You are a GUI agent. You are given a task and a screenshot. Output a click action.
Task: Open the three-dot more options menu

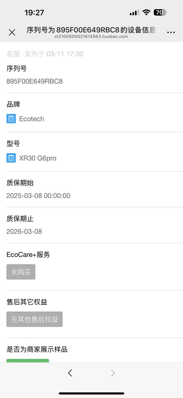tap(171, 32)
